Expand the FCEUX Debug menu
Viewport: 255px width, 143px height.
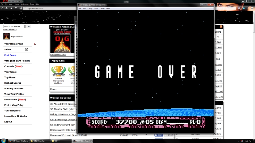102,8
